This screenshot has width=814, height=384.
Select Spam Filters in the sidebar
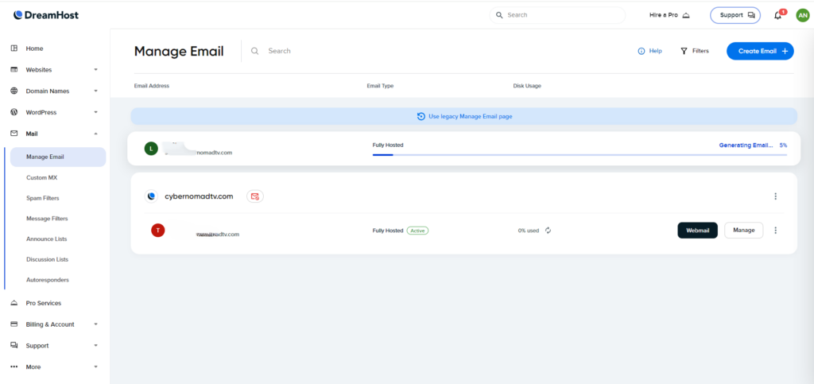click(x=43, y=198)
